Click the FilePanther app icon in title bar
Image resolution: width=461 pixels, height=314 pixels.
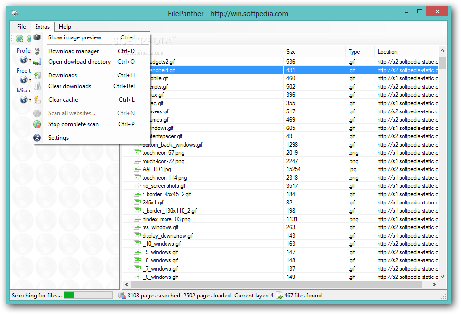15,13
